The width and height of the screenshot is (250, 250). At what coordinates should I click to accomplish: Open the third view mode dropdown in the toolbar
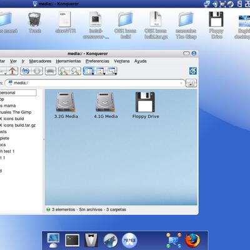tap(112, 71)
